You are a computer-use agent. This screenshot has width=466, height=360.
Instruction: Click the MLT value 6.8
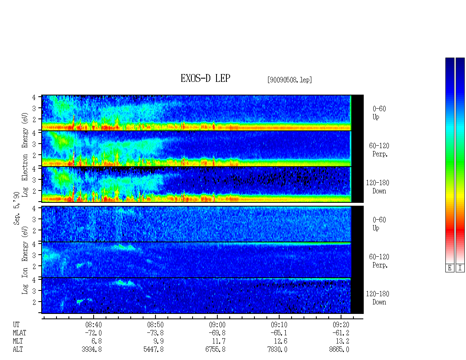coord(96,341)
